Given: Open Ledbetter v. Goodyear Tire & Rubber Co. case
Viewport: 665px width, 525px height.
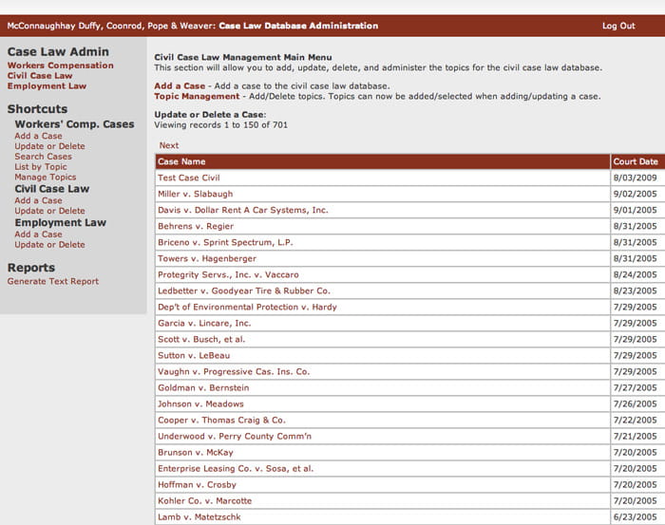Looking at the screenshot, I should 244,291.
